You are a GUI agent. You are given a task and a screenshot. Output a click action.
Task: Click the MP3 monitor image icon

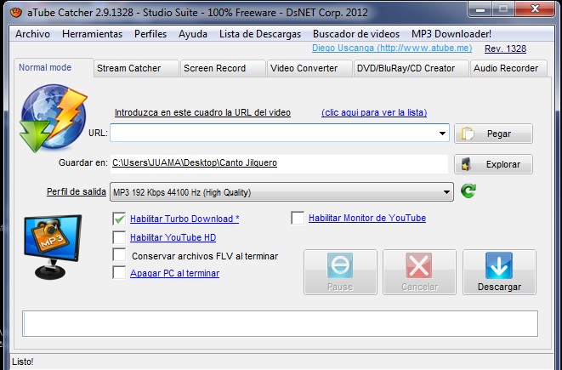coord(54,246)
